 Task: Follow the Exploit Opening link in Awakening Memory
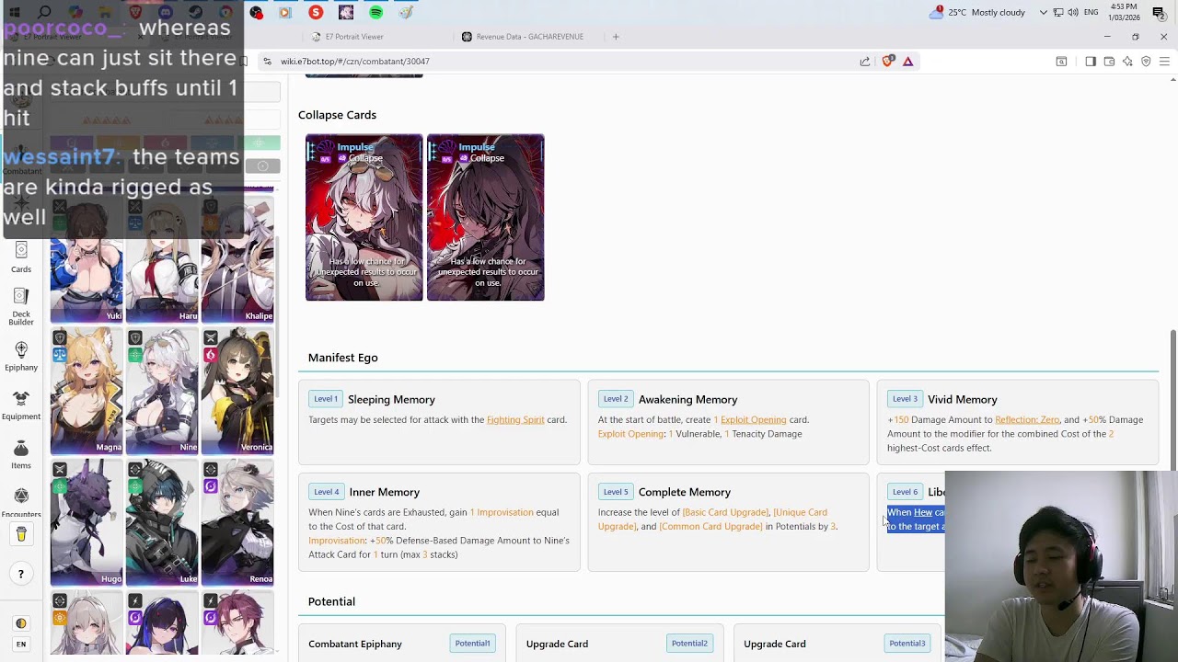tap(753, 420)
